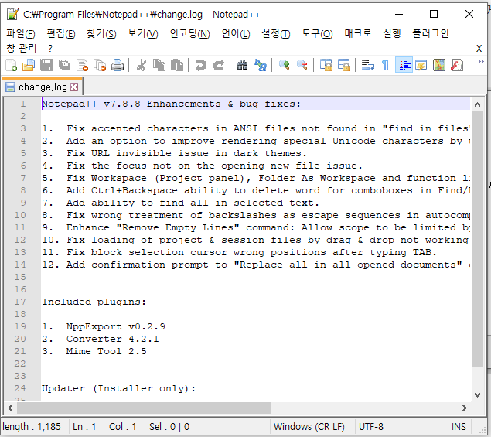Open the 편집(E) menu

pos(61,33)
